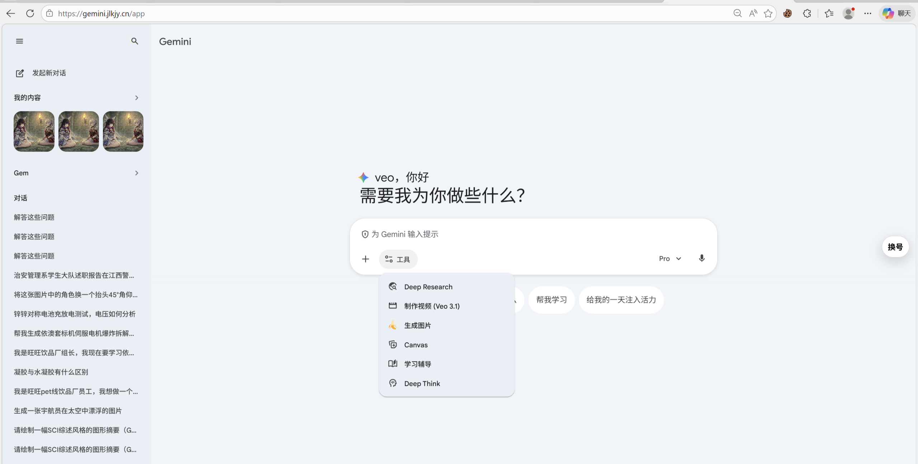Open the Canvas tool

pyautogui.click(x=416, y=344)
